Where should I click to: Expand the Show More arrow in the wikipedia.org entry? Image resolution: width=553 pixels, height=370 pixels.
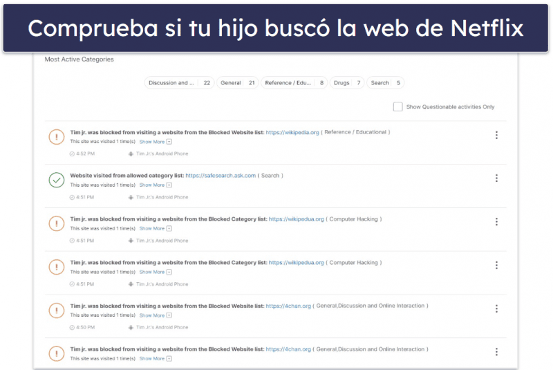click(169, 142)
